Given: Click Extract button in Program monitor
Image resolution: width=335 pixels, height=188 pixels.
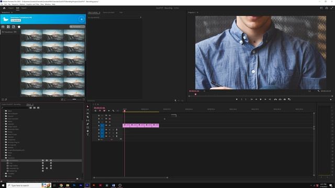Looking at the screenshot, I should (x=280, y=99).
